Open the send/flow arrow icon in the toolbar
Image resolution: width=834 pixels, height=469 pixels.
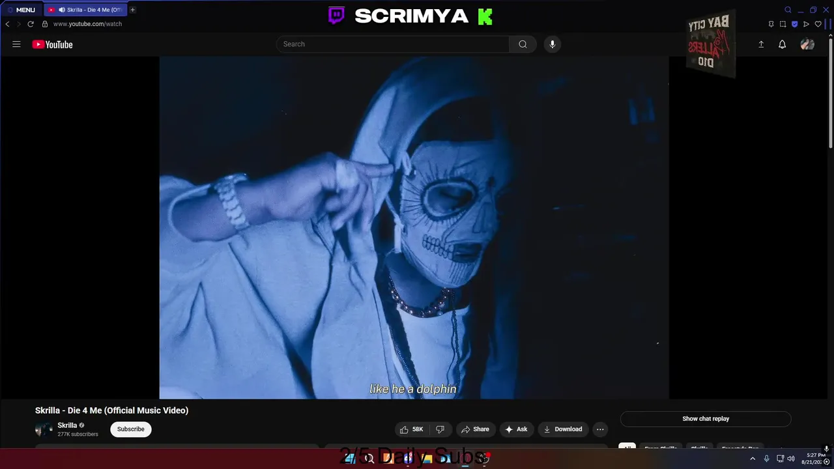coord(806,24)
